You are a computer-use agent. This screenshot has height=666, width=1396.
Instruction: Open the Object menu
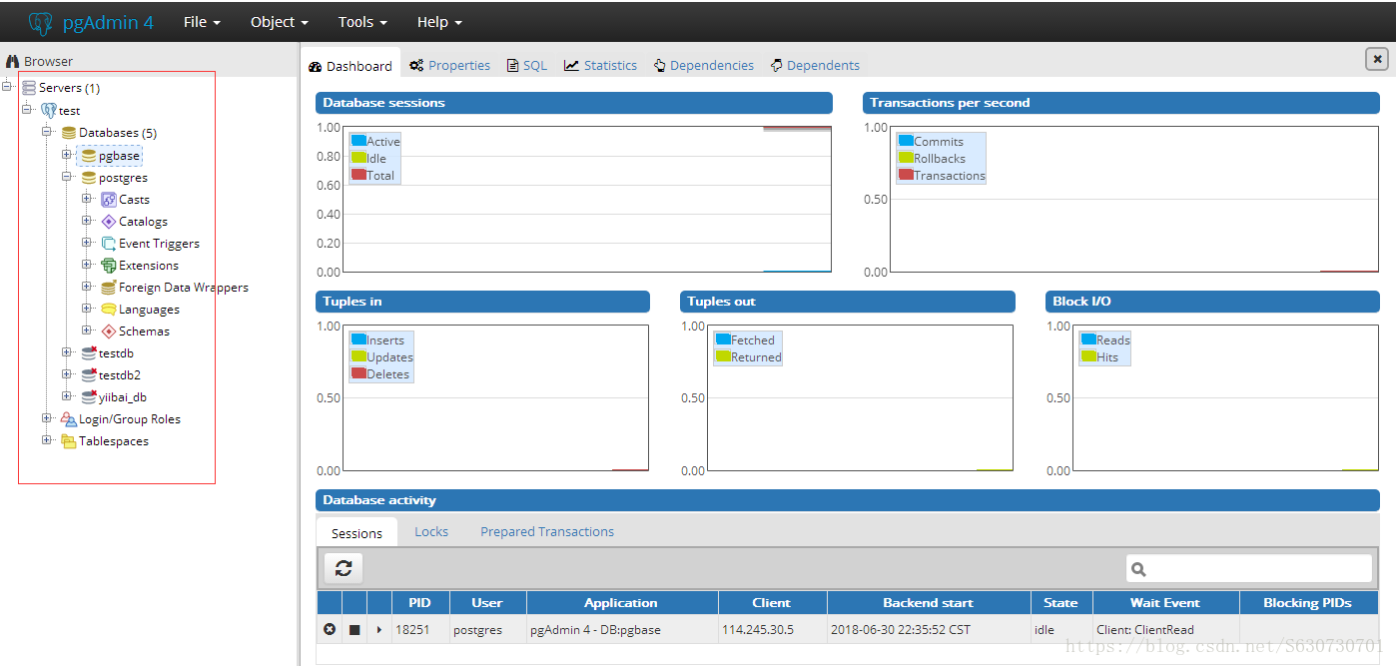tap(279, 22)
